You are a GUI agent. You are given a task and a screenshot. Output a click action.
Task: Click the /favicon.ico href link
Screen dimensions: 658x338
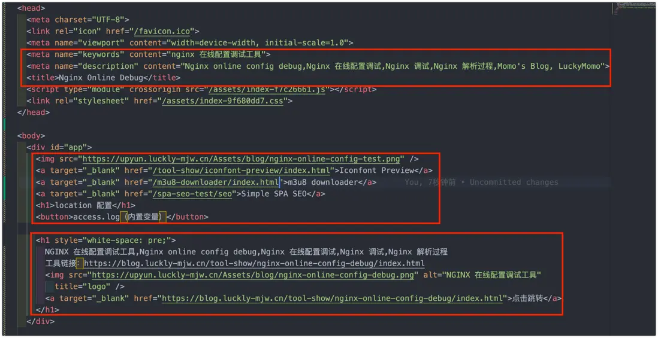(164, 31)
